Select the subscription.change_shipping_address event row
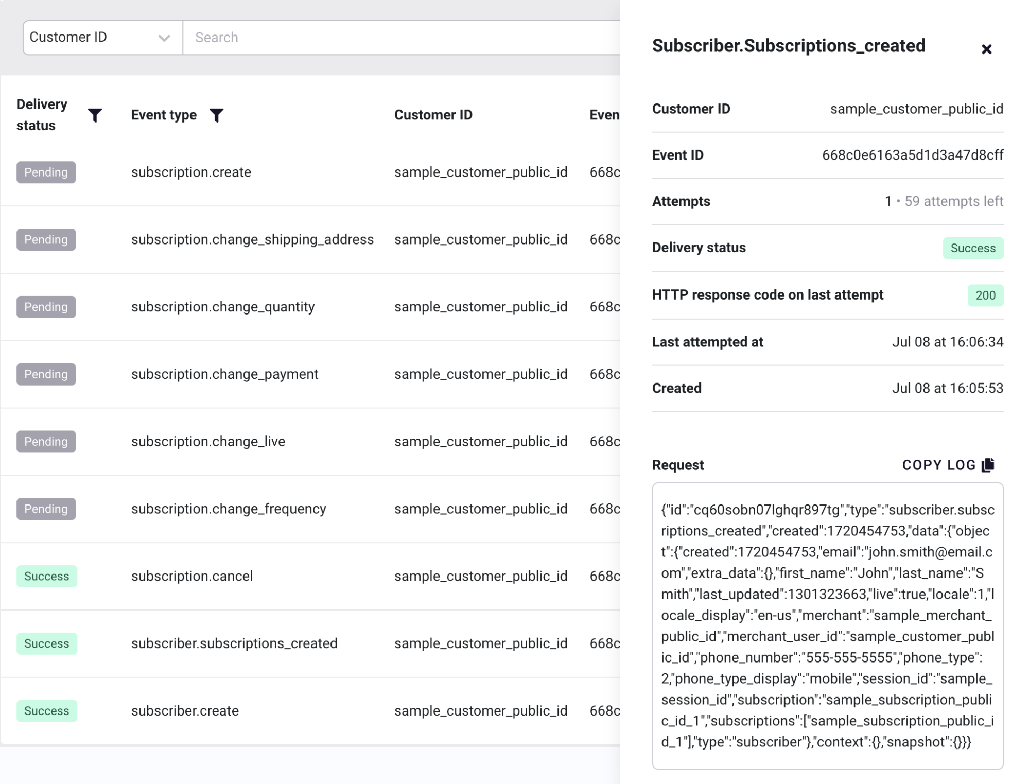This screenshot has height=784, width=1029. pos(310,240)
